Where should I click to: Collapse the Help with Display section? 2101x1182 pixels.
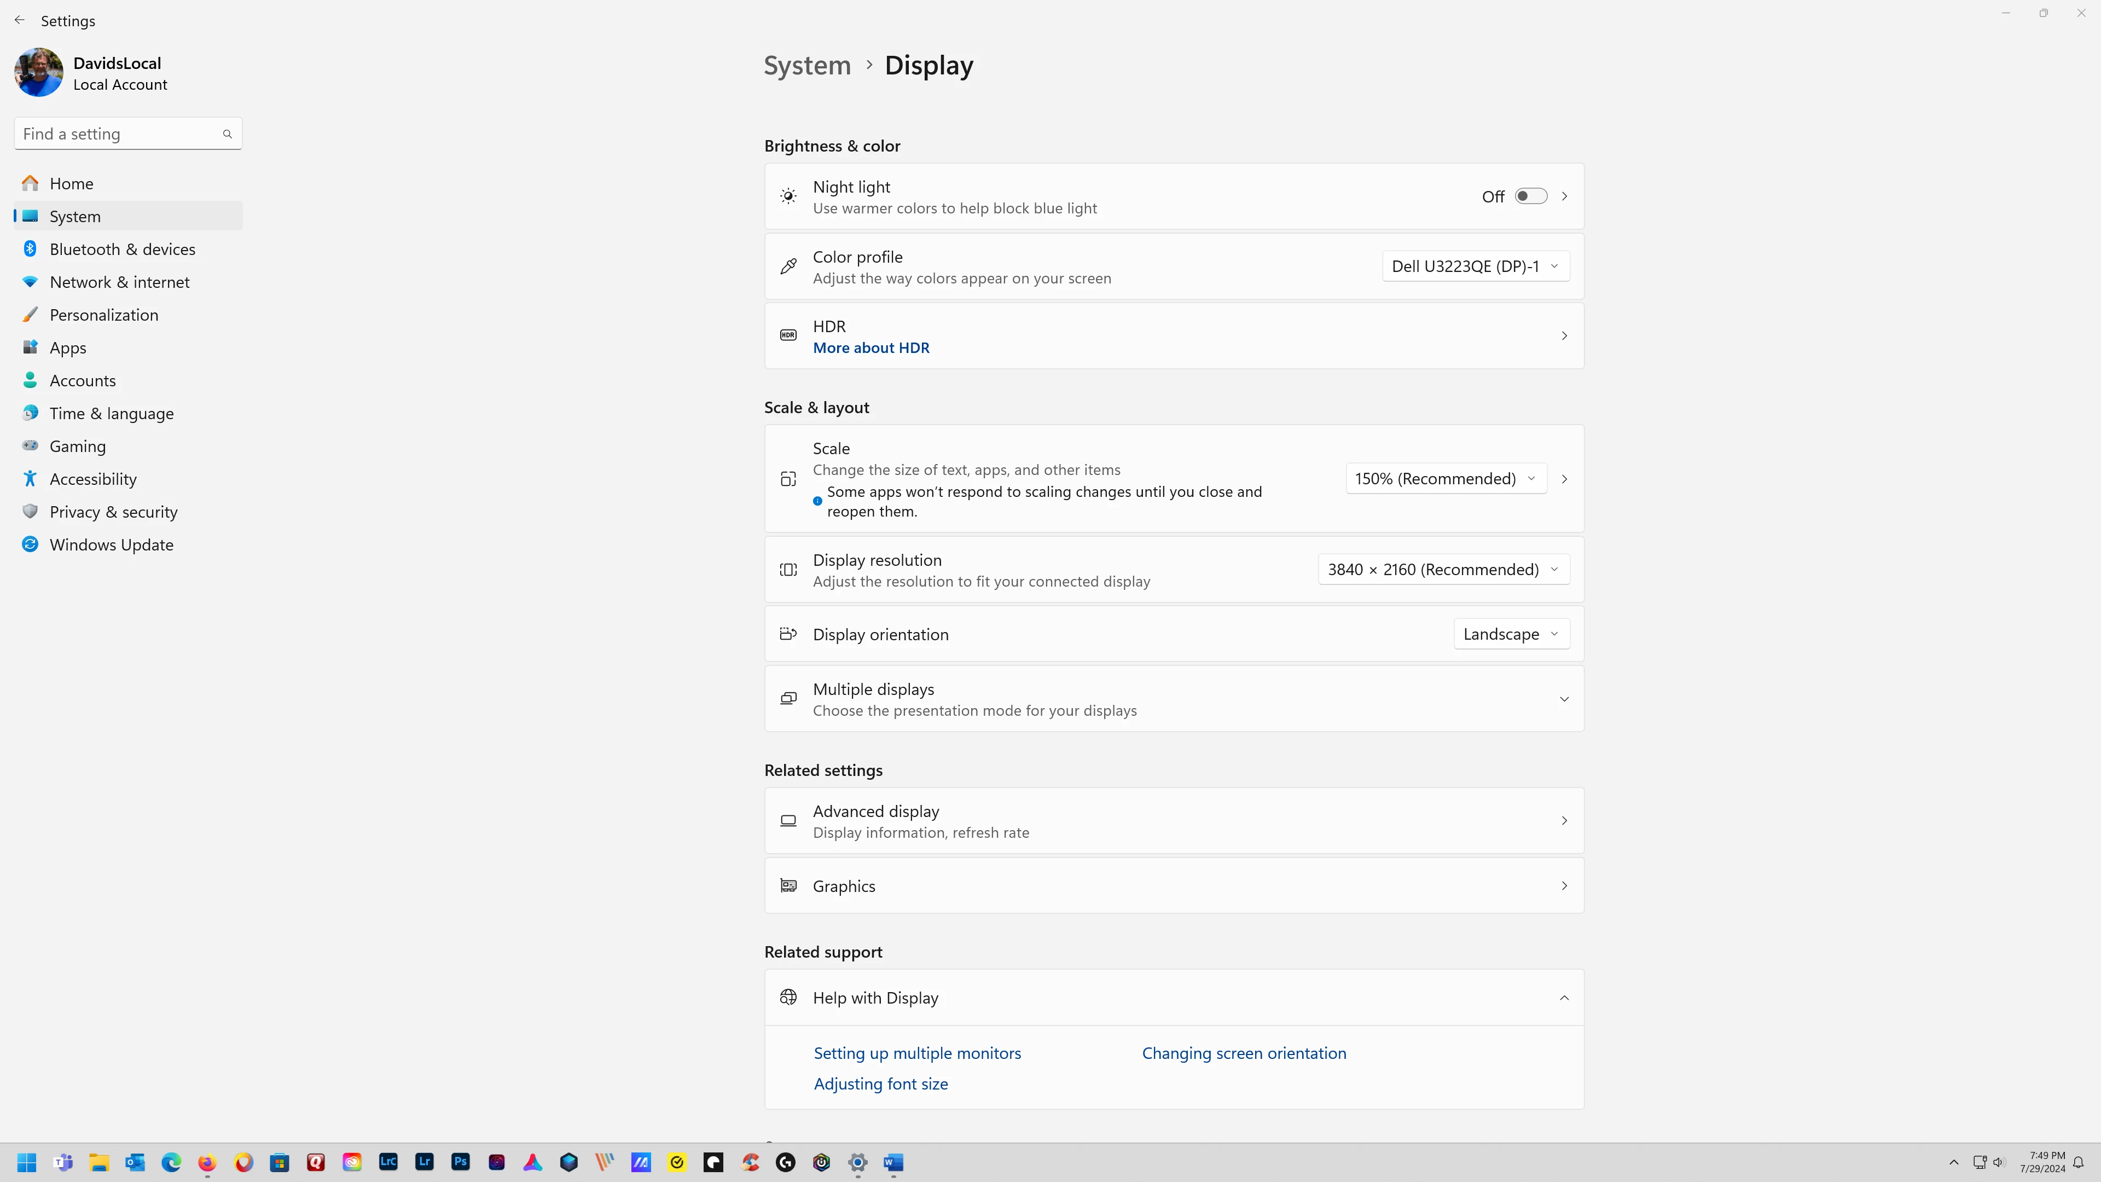1564,998
